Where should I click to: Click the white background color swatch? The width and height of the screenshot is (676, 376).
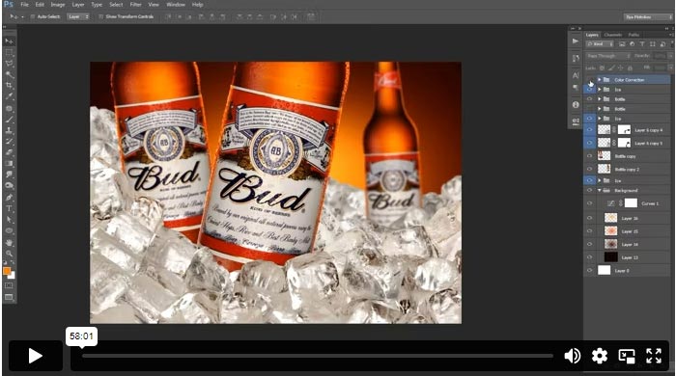coord(12,276)
